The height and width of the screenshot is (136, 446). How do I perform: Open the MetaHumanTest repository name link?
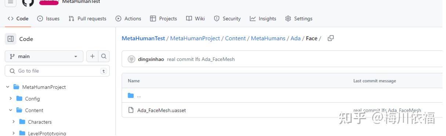tap(81, 2)
